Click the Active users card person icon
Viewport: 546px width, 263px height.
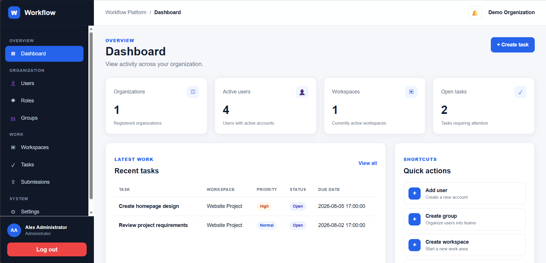coord(302,92)
